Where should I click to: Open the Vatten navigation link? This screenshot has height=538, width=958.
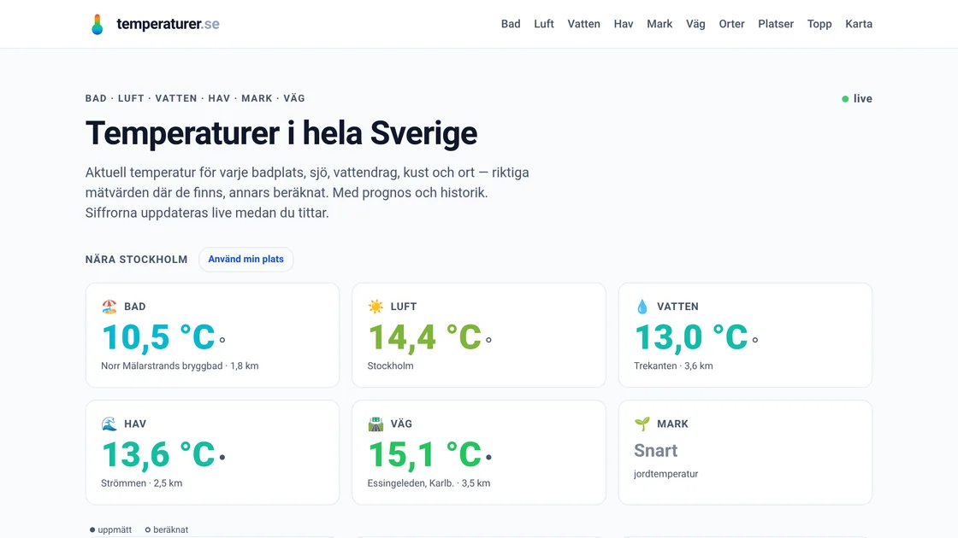click(583, 24)
